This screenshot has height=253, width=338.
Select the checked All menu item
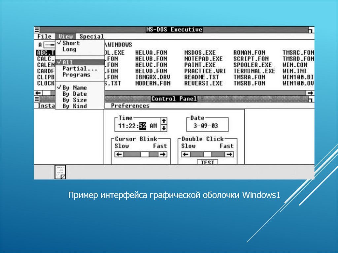[x=80, y=62]
